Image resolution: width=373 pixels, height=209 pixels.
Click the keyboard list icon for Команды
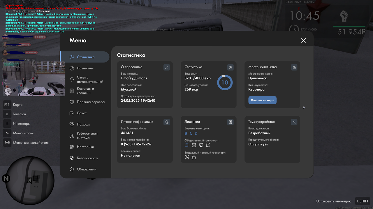point(72,91)
